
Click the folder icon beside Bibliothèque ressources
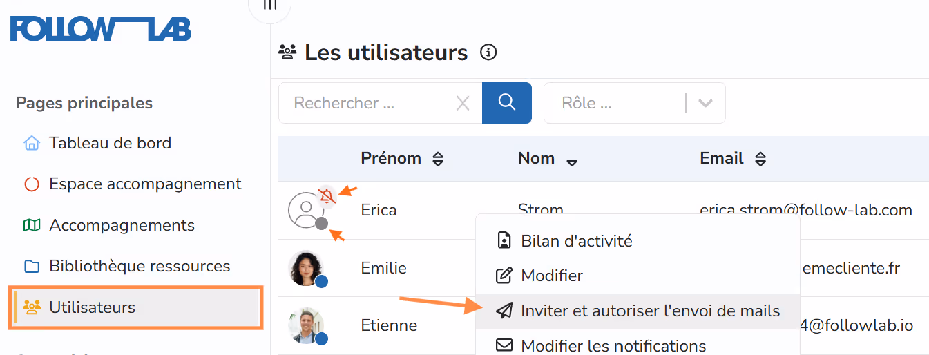point(32,267)
